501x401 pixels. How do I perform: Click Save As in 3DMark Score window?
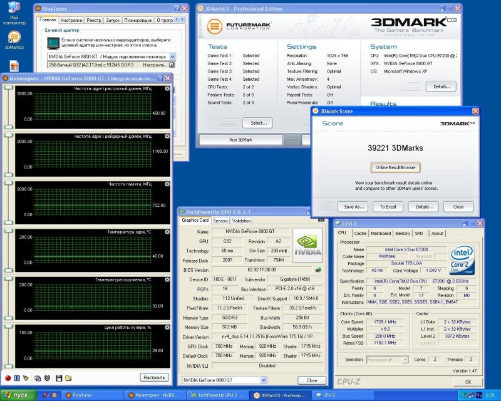(353, 207)
